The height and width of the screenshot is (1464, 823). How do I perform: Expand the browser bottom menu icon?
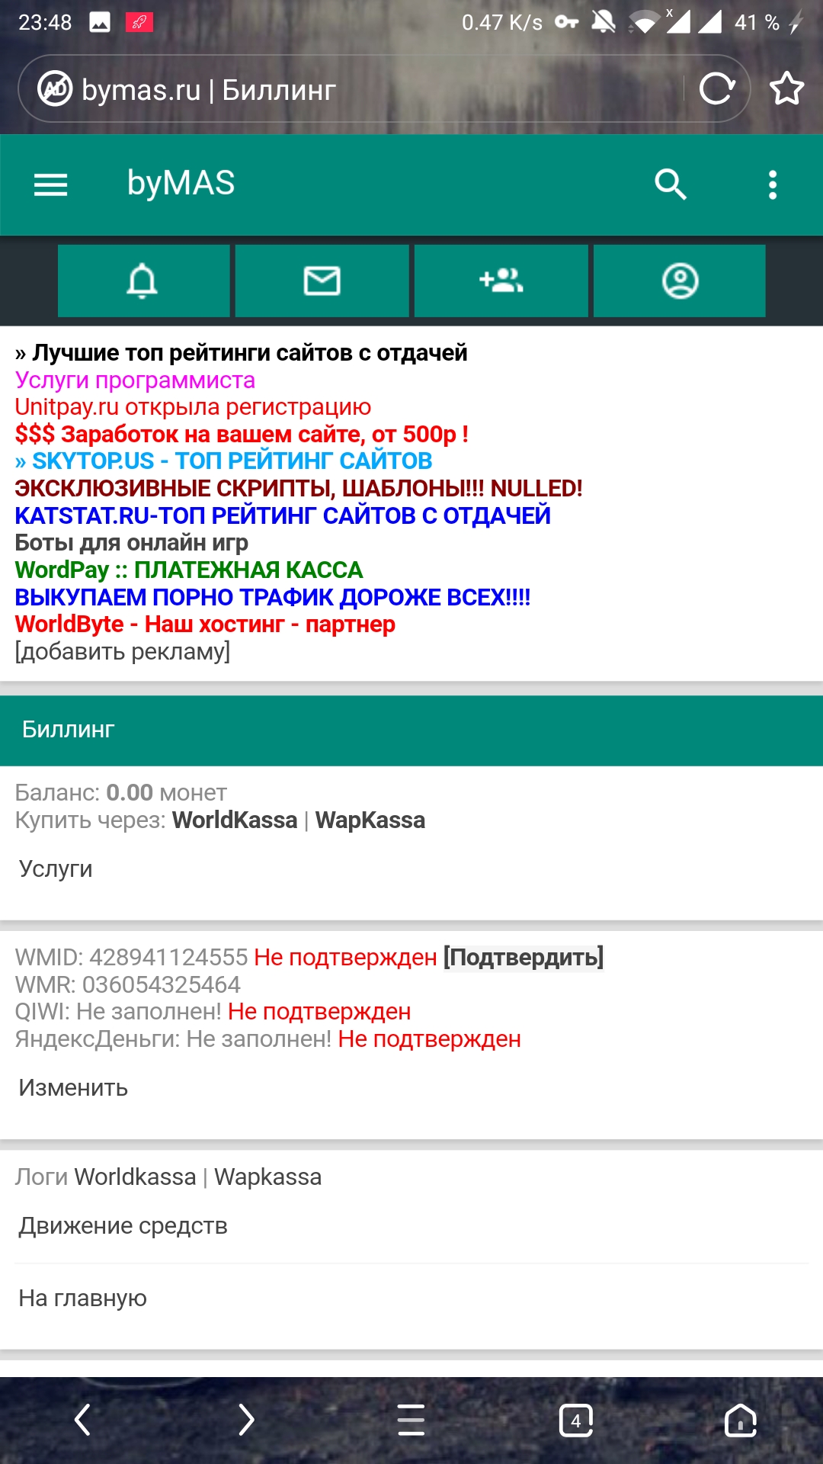(411, 1421)
